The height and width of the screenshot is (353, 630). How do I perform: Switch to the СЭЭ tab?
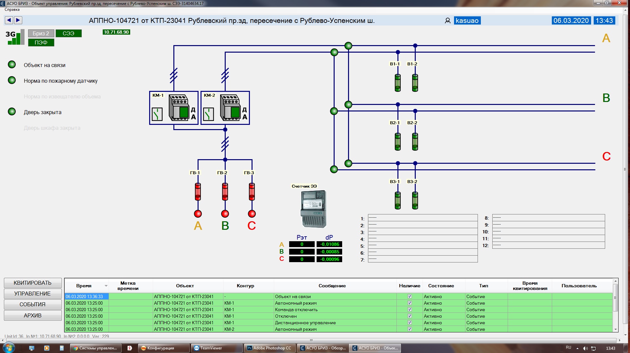[x=69, y=33]
